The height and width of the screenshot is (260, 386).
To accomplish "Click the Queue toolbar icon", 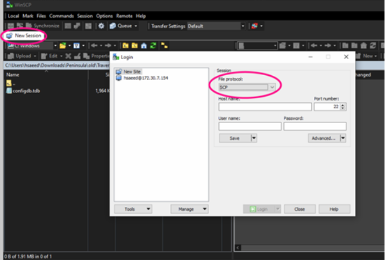I will (x=113, y=26).
